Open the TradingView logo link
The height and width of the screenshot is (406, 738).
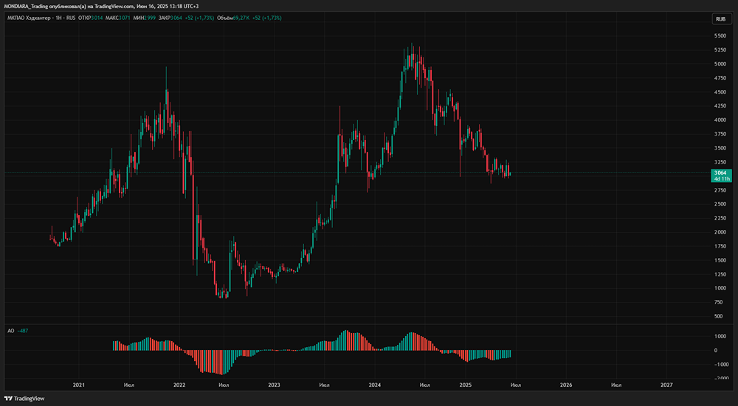(25, 399)
